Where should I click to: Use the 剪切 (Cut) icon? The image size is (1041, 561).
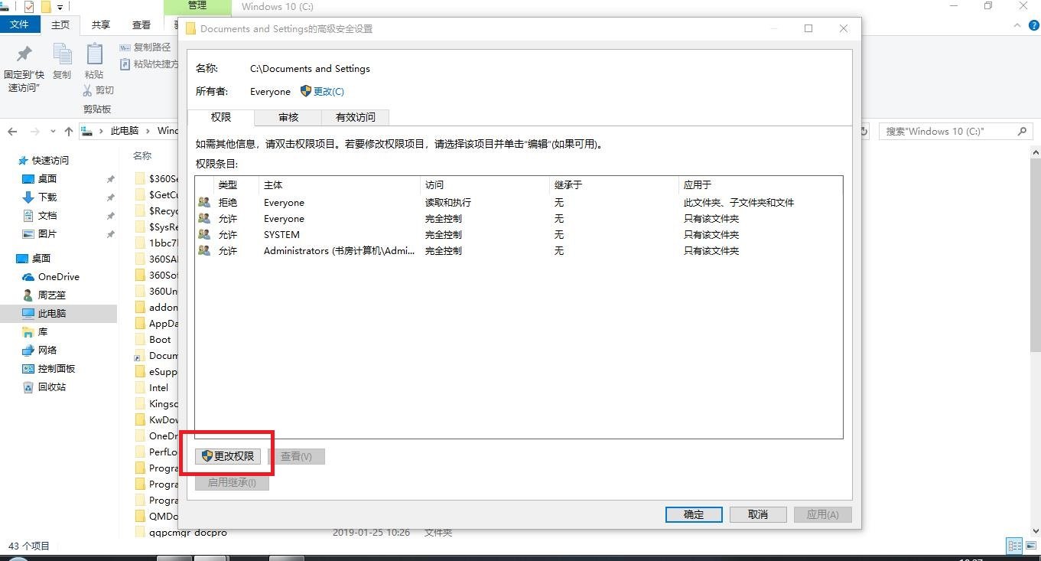(x=100, y=90)
